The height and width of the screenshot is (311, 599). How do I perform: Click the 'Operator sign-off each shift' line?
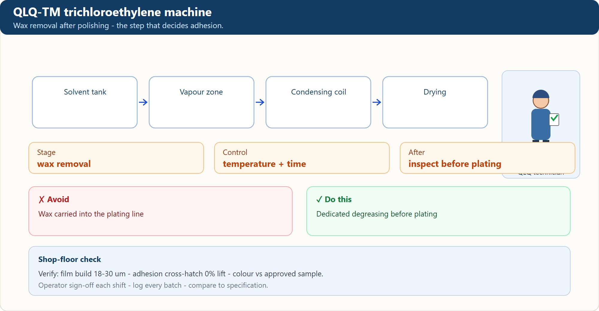point(153,285)
